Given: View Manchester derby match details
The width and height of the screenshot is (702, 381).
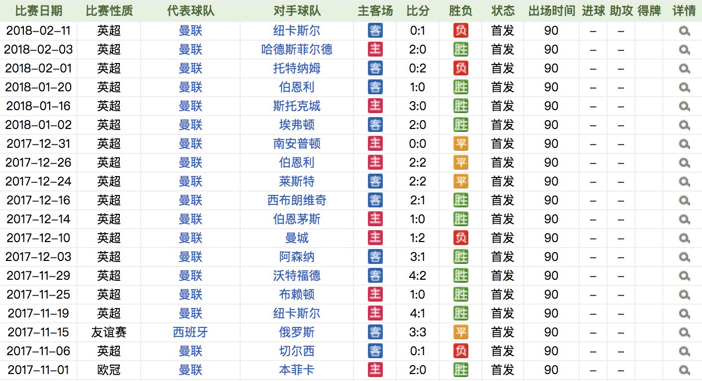Looking at the screenshot, I should tap(685, 238).
